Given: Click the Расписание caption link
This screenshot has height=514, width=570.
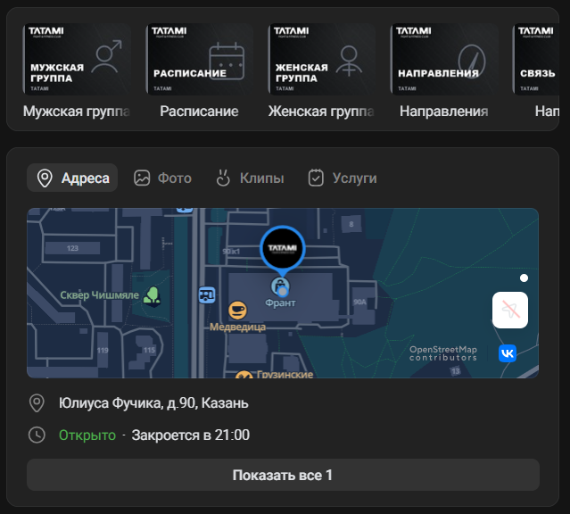Looking at the screenshot, I should tap(199, 112).
